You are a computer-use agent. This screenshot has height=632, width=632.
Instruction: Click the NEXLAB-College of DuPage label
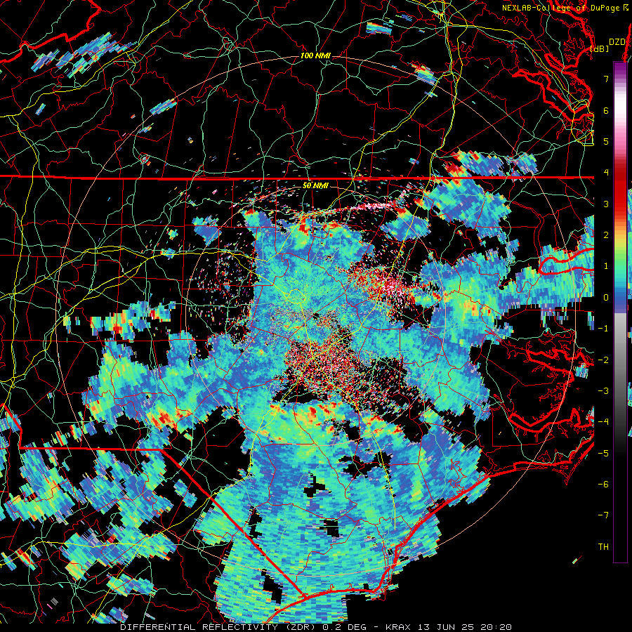pos(560,8)
